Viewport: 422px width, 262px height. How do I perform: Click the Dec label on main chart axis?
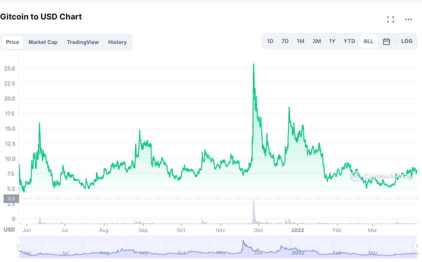(258, 230)
